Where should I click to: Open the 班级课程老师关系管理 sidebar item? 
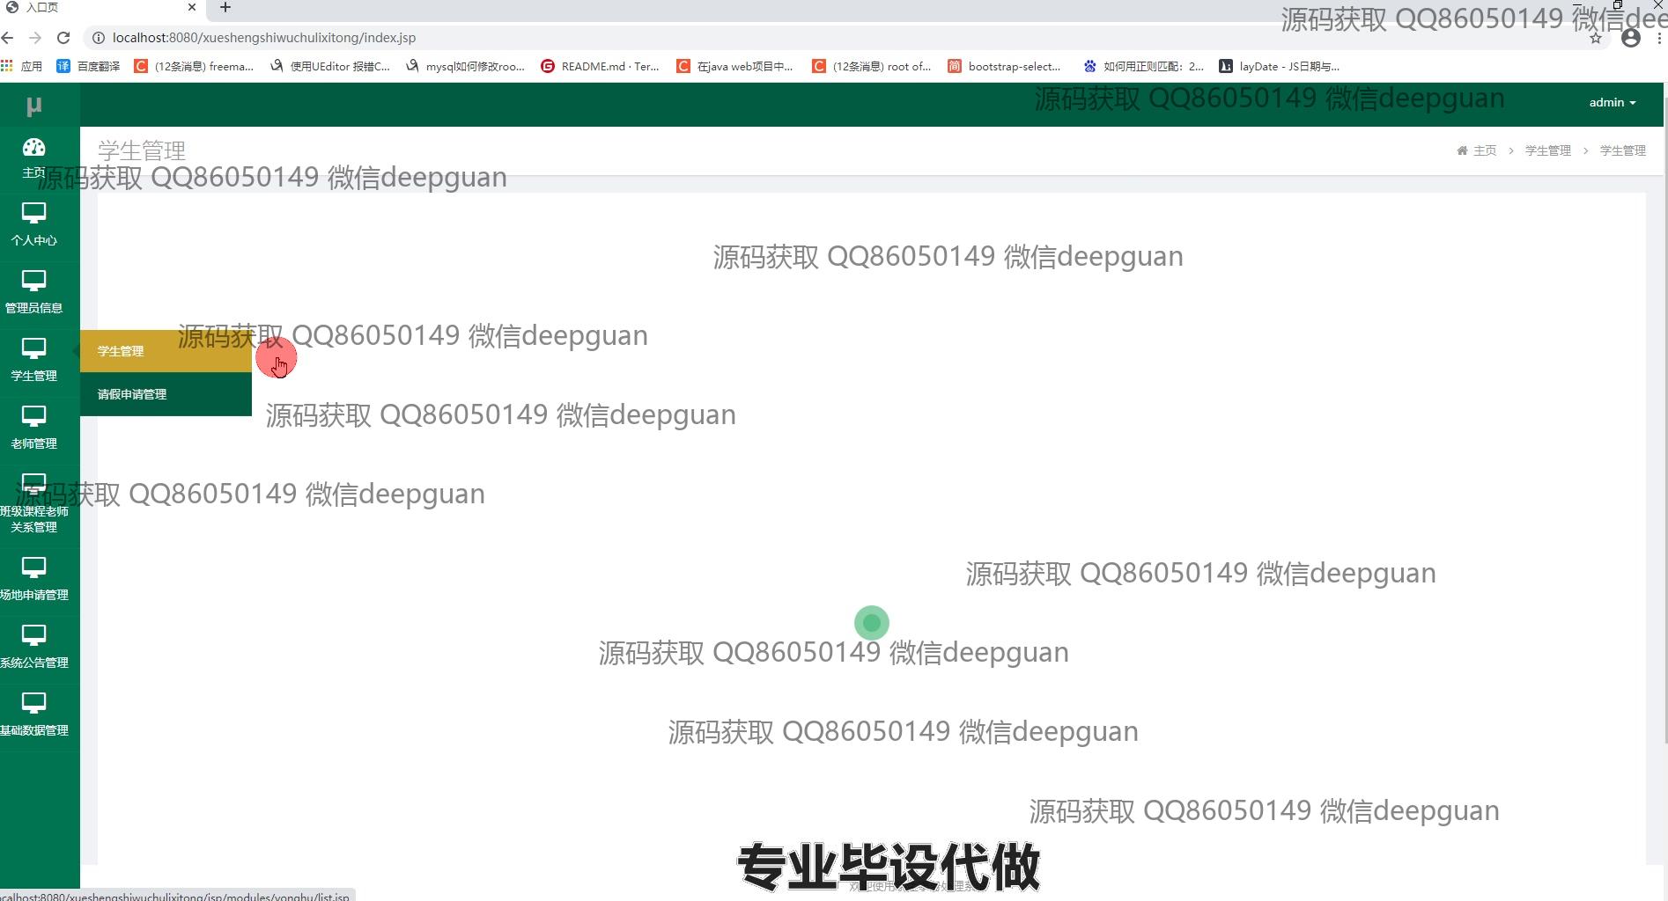coord(33,502)
